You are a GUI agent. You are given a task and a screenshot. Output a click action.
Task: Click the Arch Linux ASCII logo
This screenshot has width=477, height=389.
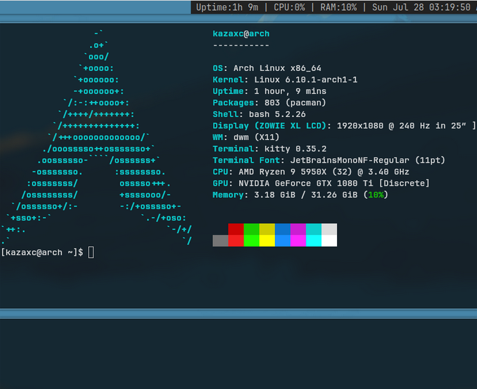(96, 138)
